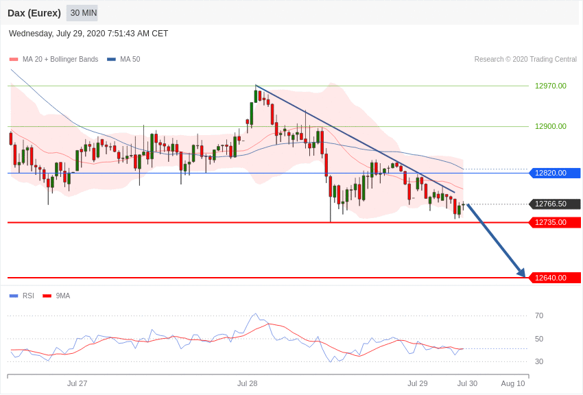Select the 'MA 20 + Bollinger Bands' legend label
Image resolution: width=583 pixels, height=395 pixels.
(60, 59)
